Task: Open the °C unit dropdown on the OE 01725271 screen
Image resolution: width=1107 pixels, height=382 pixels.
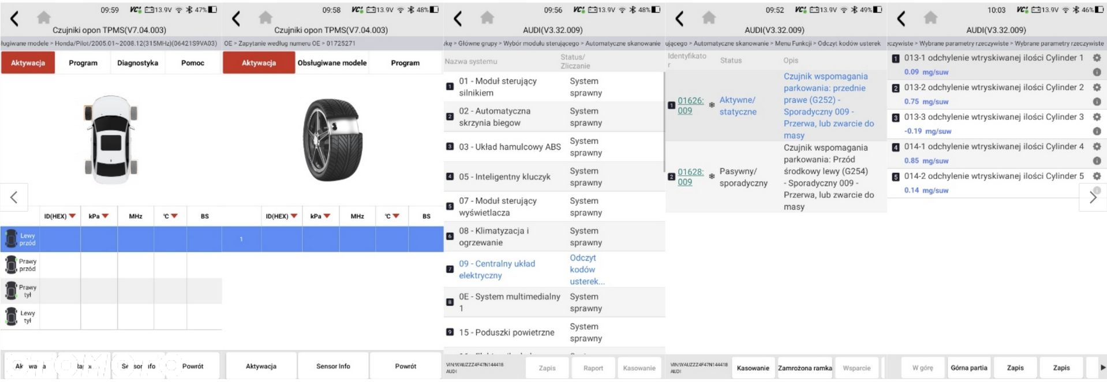Action: click(396, 216)
